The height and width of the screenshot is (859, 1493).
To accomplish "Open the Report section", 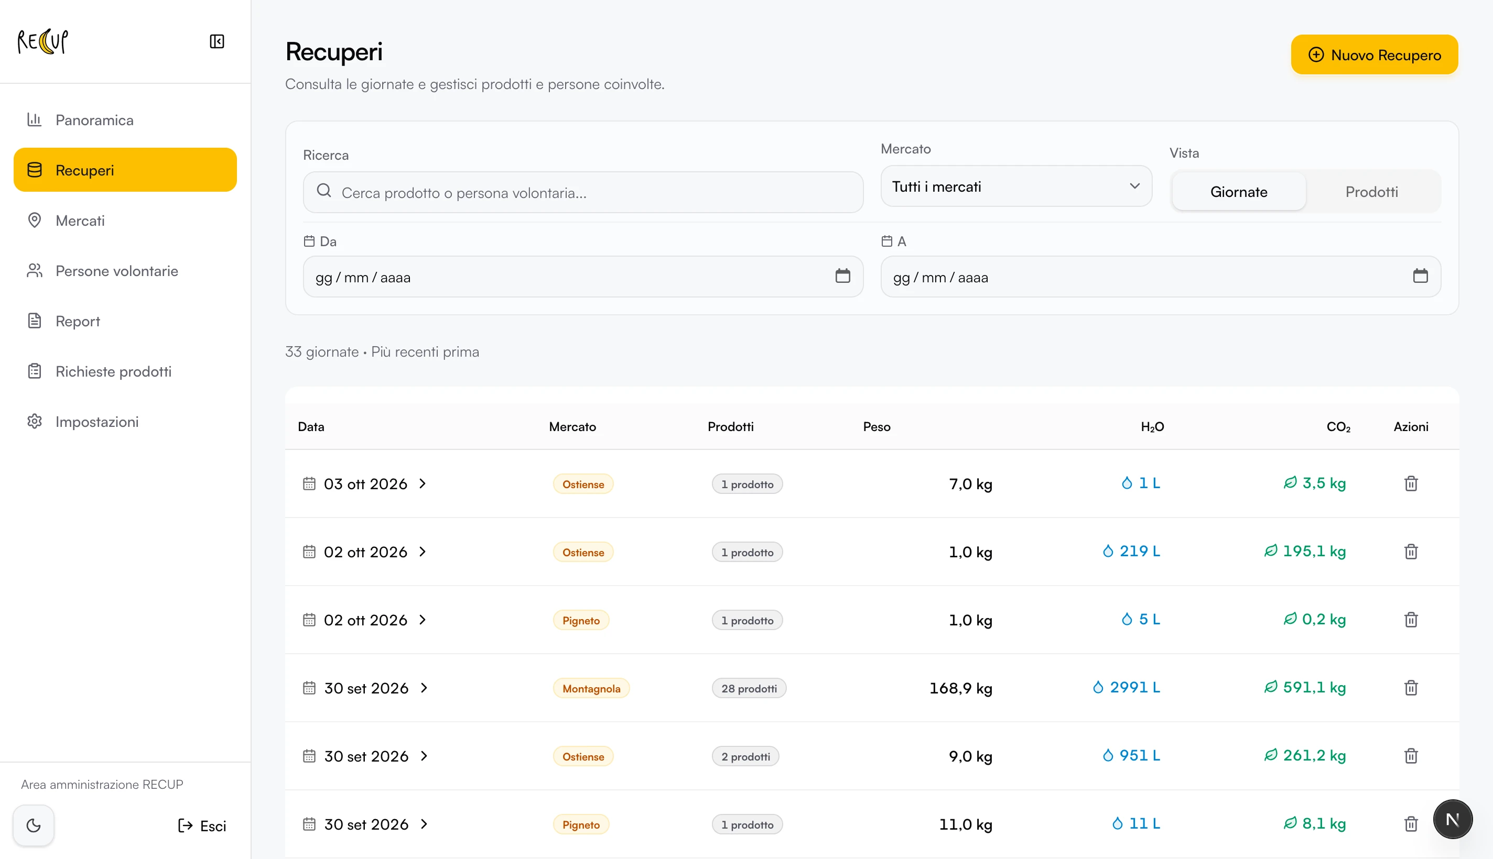I will pos(125,321).
